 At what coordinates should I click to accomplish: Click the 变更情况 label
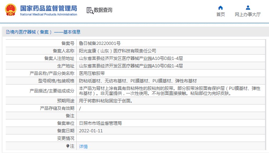tap(66, 138)
